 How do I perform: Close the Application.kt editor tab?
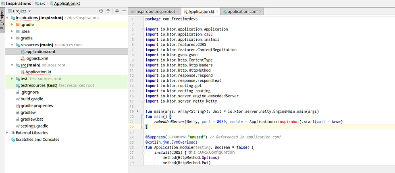click(x=218, y=12)
